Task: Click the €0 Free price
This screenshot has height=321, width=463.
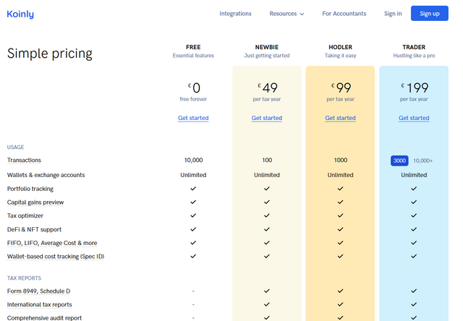Action: coord(194,87)
